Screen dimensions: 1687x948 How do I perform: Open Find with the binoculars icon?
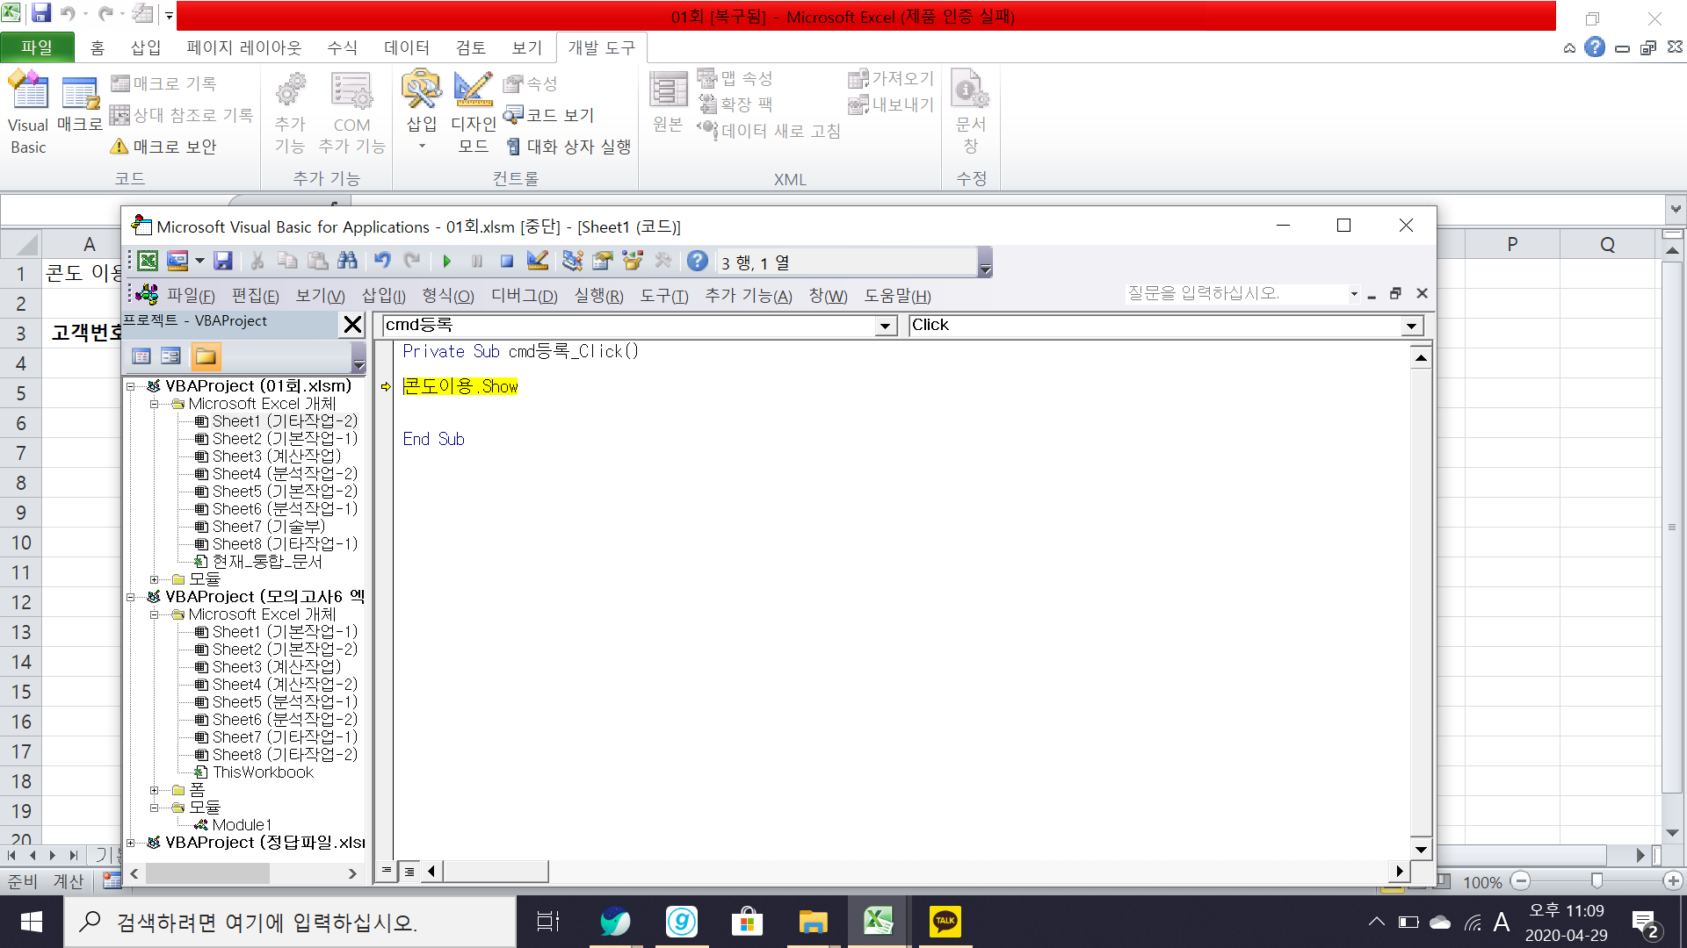(x=347, y=261)
